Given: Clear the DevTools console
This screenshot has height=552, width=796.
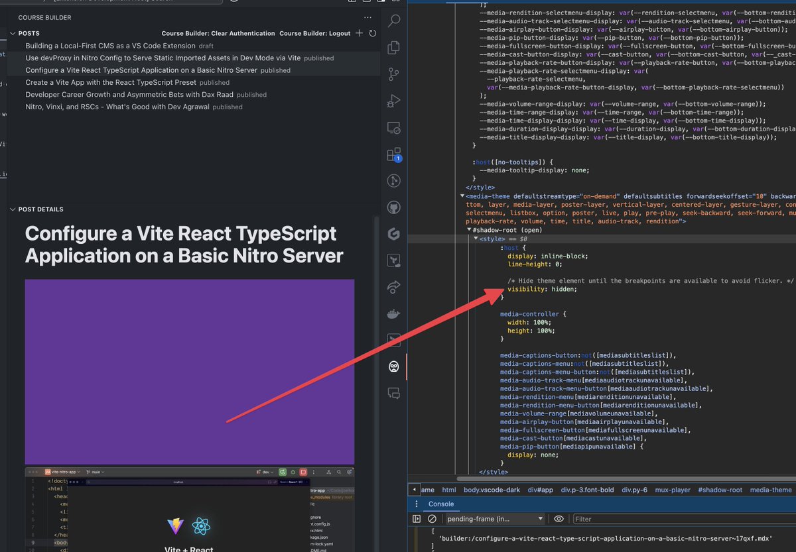Looking at the screenshot, I should tap(432, 519).
